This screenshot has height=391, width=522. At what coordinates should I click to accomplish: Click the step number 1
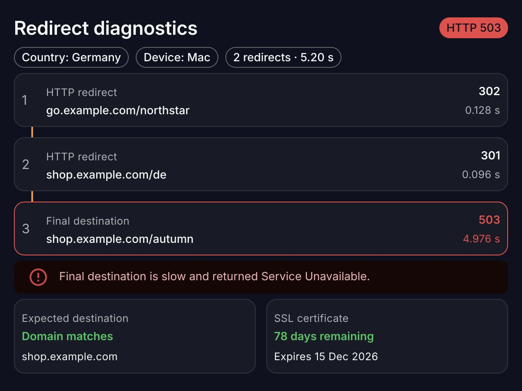[x=25, y=100]
